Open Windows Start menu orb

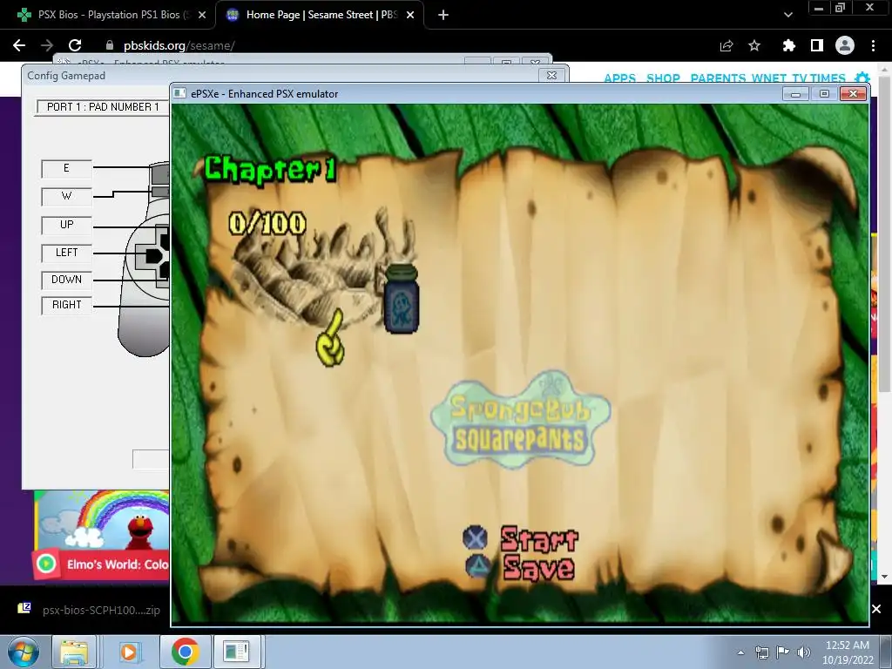click(x=23, y=652)
